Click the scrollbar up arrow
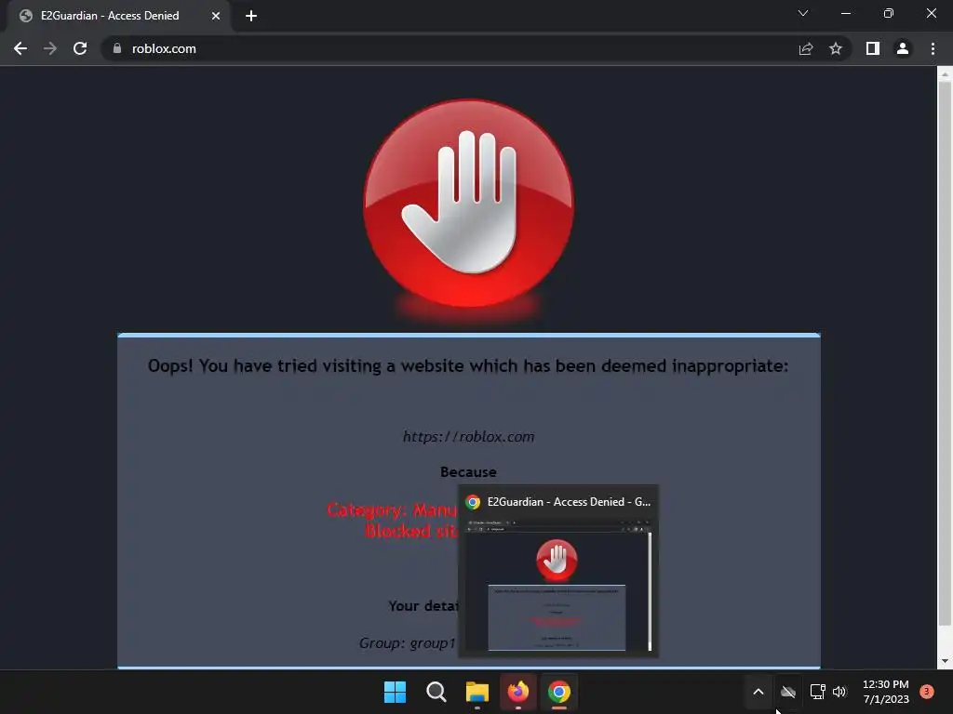Image resolution: width=953 pixels, height=714 pixels. [x=945, y=74]
